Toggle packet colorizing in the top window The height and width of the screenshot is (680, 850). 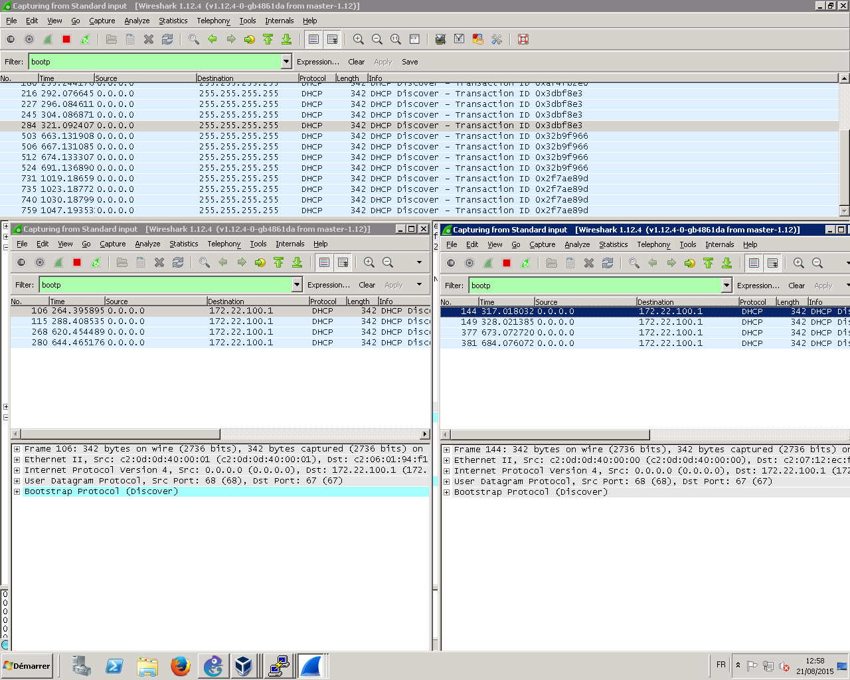click(x=314, y=39)
